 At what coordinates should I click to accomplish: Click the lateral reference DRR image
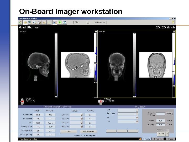(x=77, y=65)
